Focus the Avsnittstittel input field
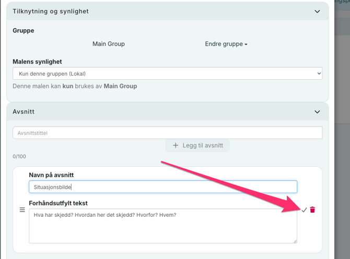 tap(167, 133)
